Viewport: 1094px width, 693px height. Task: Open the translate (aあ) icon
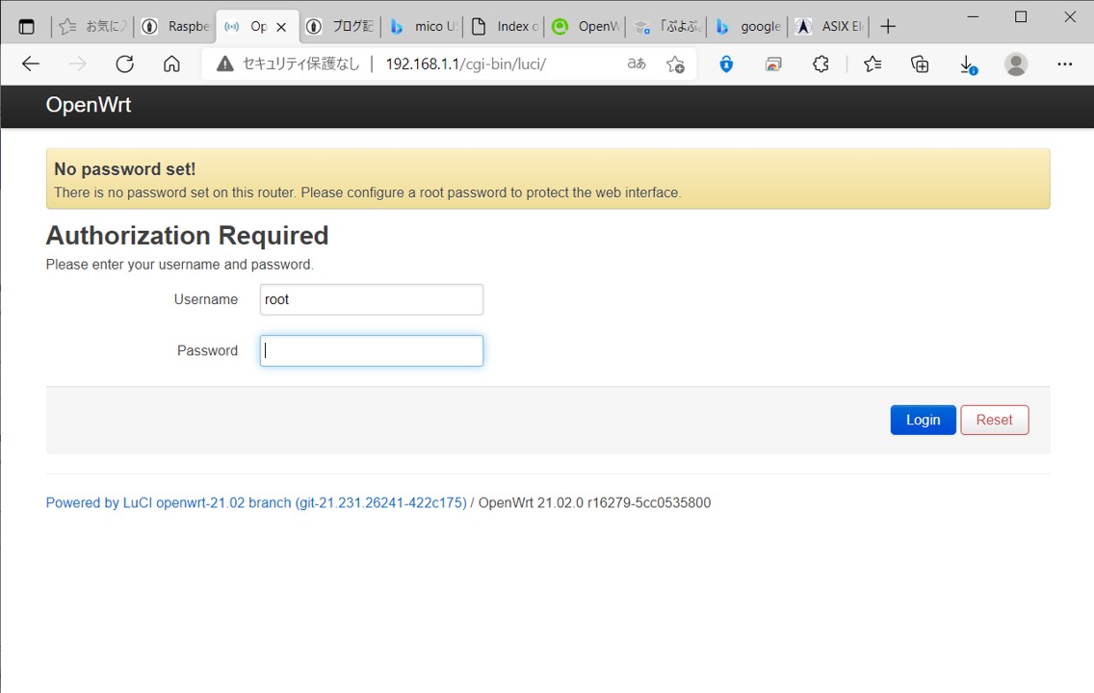click(637, 64)
